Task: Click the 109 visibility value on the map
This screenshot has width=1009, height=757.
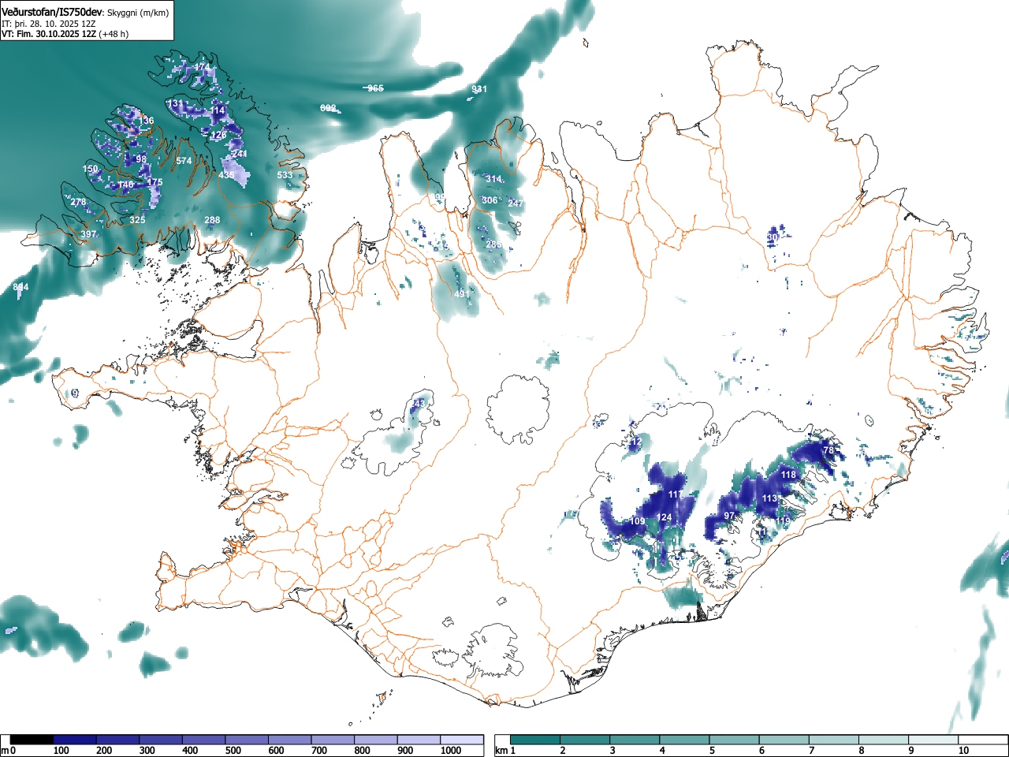Action: (638, 521)
